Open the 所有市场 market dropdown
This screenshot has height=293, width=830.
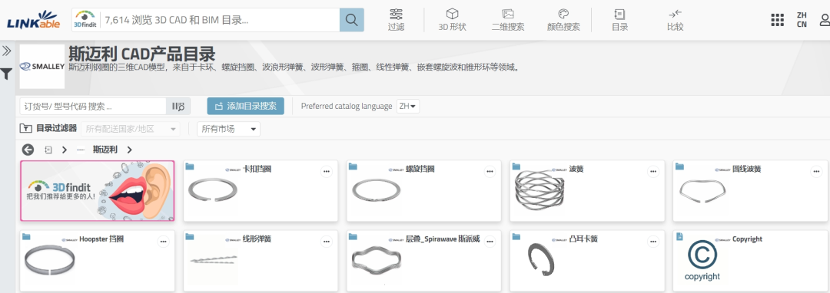tap(229, 129)
